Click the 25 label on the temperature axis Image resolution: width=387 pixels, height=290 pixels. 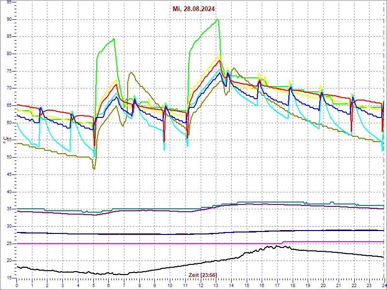[8, 244]
